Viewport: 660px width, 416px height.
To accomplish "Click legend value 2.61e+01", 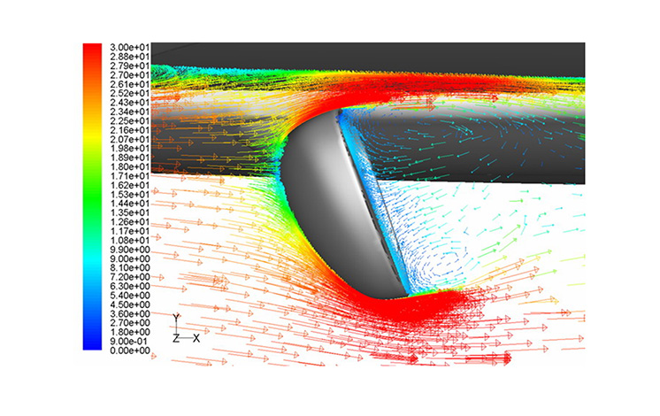I will click(x=130, y=84).
